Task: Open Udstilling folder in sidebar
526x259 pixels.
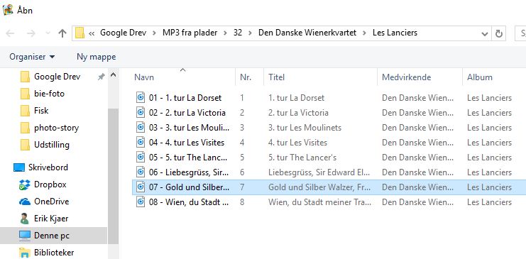Action: tap(52, 145)
